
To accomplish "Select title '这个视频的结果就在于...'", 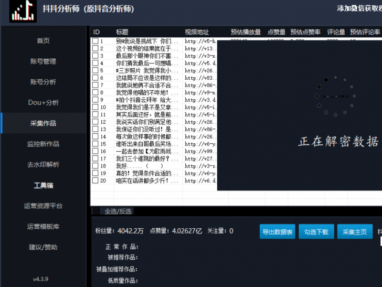I will [x=147, y=48].
